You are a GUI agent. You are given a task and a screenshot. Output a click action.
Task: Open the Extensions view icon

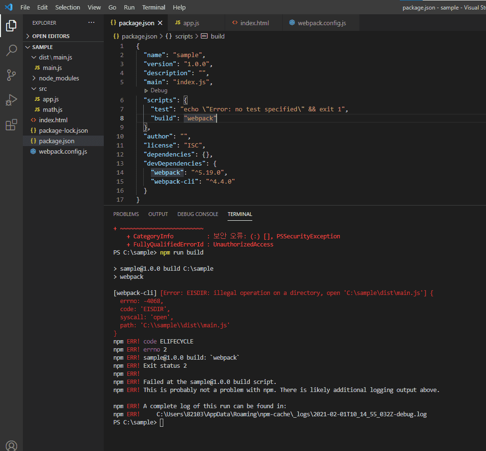click(11, 125)
